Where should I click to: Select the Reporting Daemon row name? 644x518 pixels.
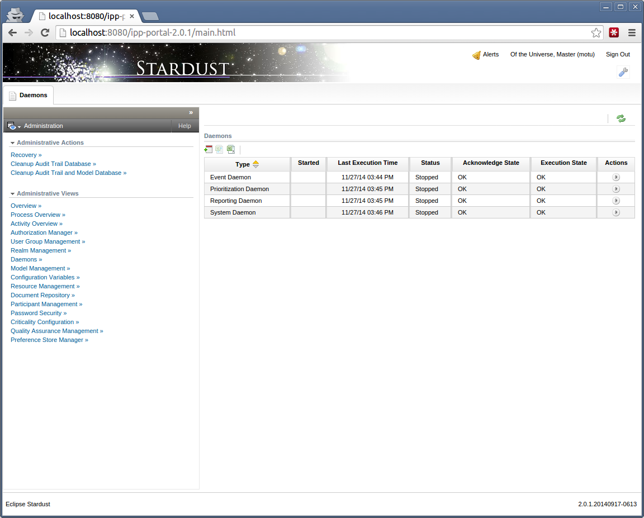pos(236,201)
